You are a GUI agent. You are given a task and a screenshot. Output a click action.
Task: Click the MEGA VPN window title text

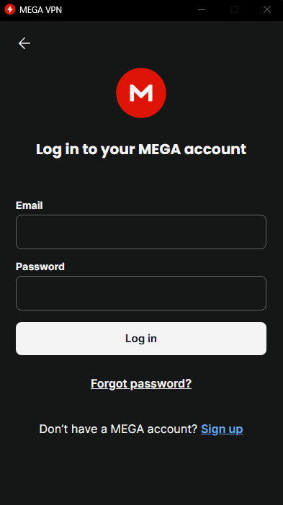(40, 9)
